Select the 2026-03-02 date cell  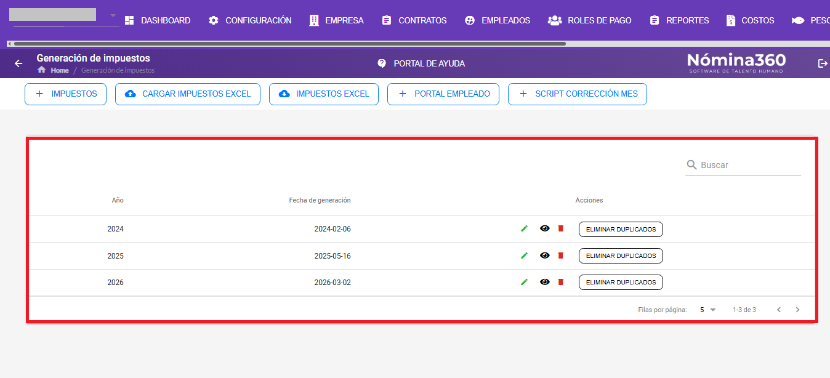[x=332, y=283]
